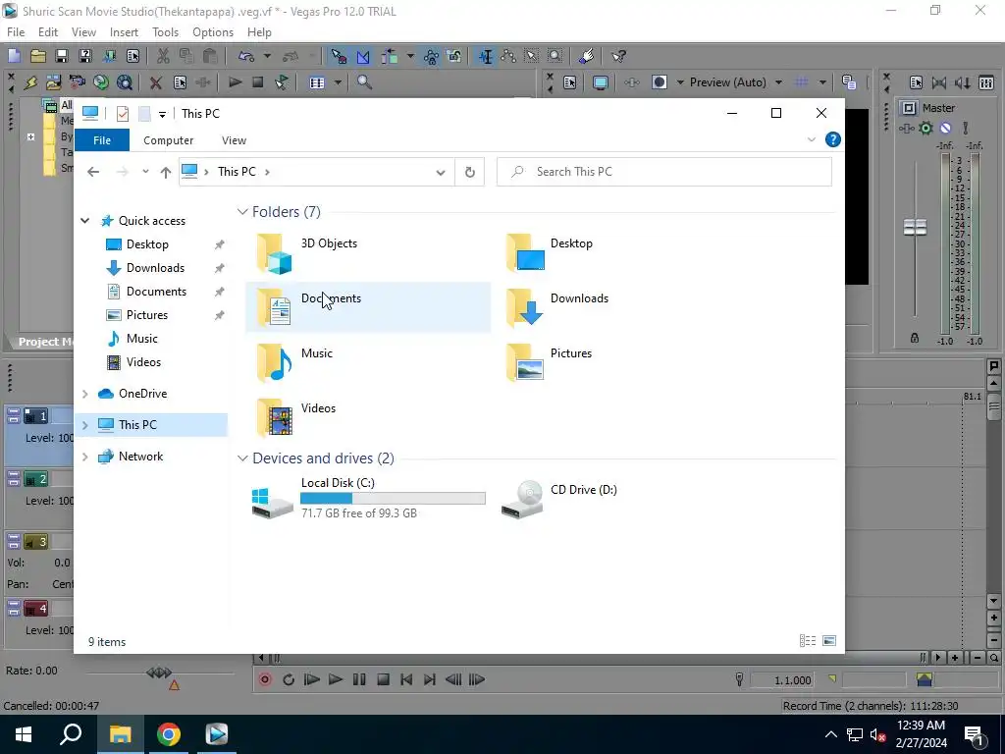Toggle Lock Envelopes to Events icon
This screenshot has height=754, width=1005.
click(432, 56)
